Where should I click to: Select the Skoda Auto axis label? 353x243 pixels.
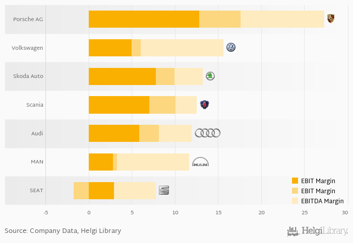coord(28,76)
